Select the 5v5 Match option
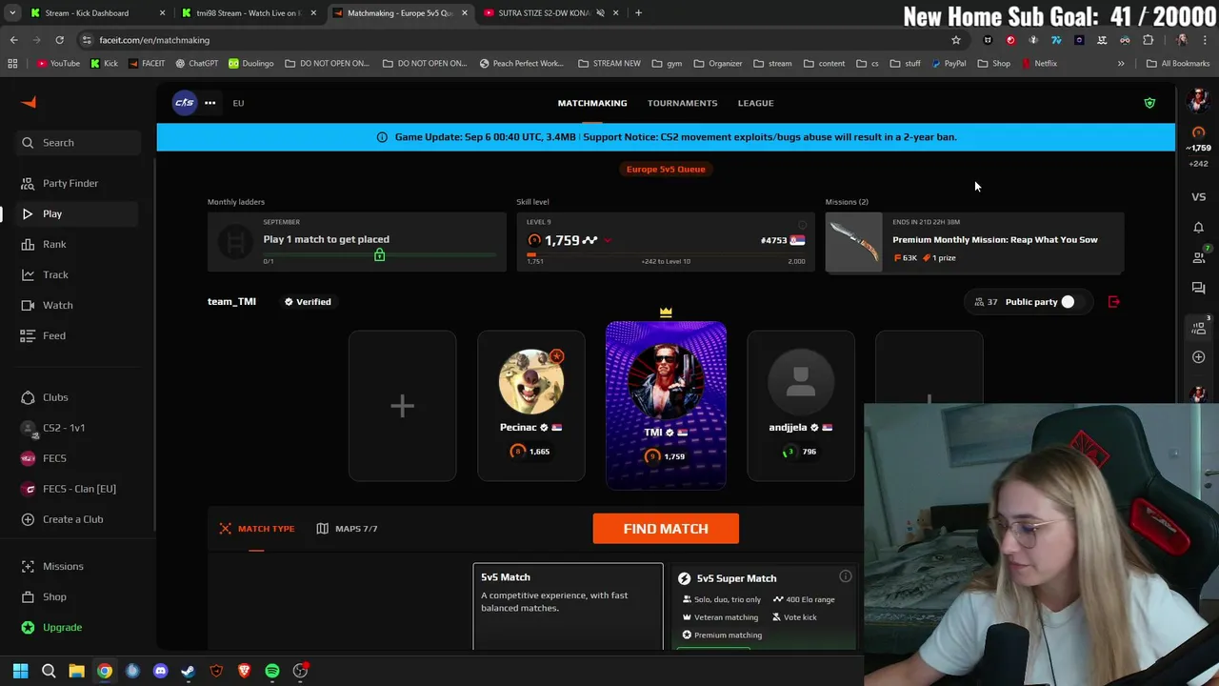 (568, 606)
